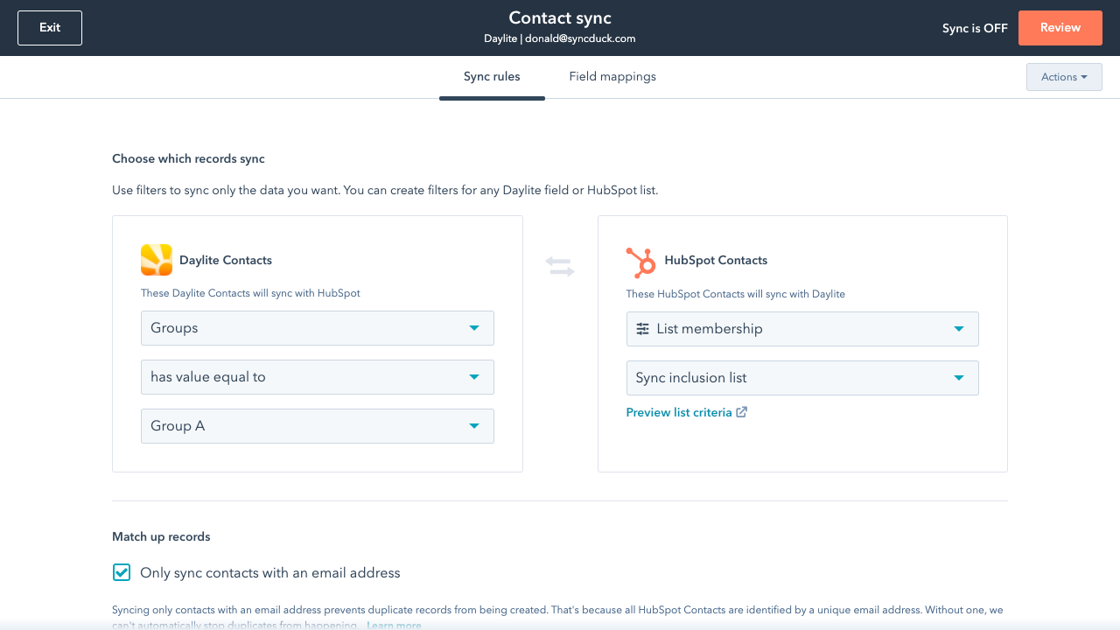Click the filter sliders icon in List membership

click(x=643, y=329)
